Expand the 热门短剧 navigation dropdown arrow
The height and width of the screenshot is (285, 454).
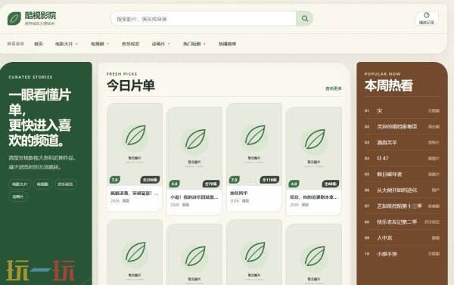point(204,44)
